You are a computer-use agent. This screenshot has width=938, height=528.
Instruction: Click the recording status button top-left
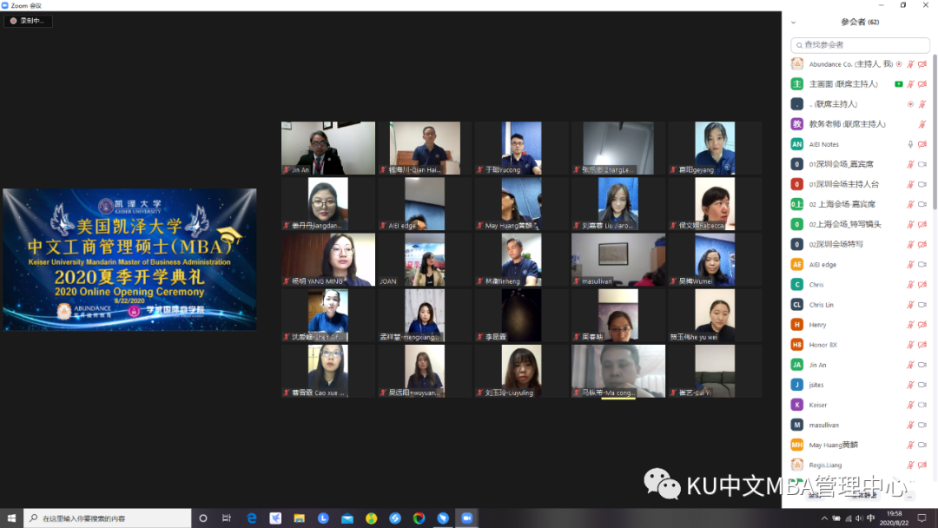coord(28,21)
